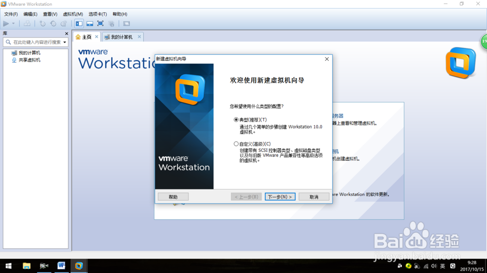
Task: Select 我的计算机 in the library tree
Action: 26,52
